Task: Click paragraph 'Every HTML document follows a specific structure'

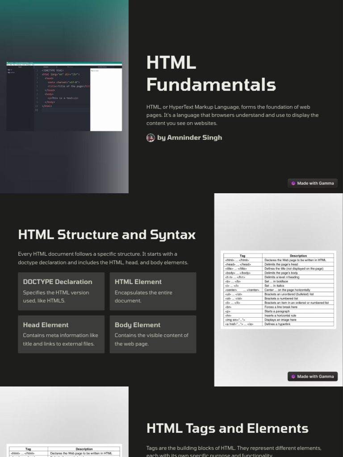Action: coord(103,258)
